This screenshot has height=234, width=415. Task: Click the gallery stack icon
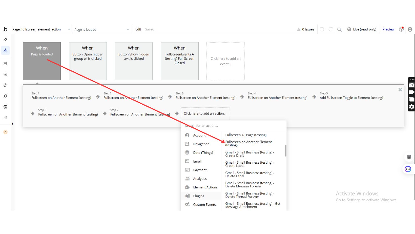(x=412, y=100)
